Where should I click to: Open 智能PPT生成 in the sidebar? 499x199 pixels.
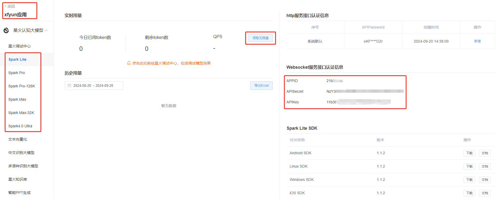pyautogui.click(x=19, y=193)
